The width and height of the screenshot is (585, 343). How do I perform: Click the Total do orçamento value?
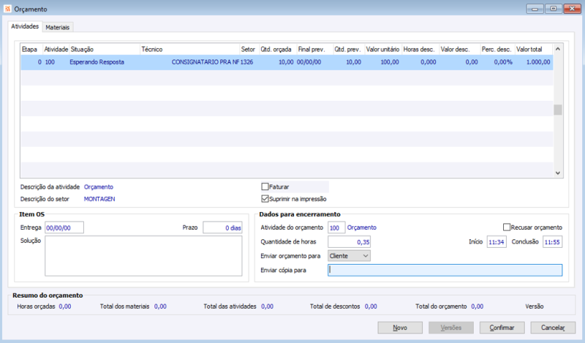478,306
